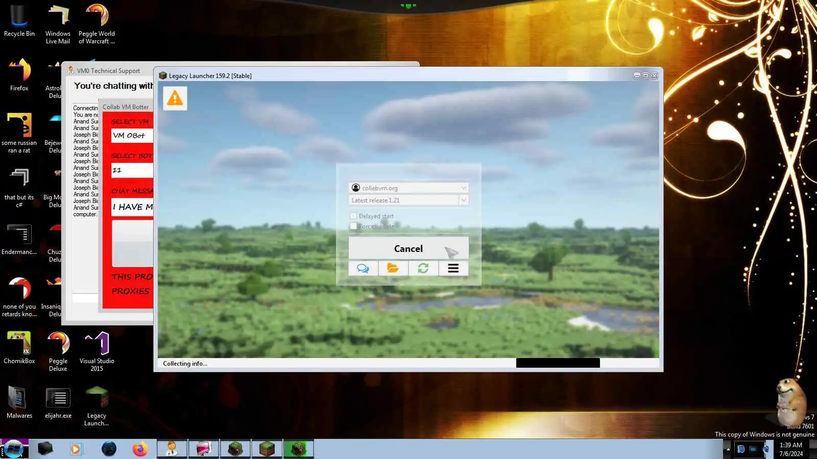Screen dimensions: 817x459
Task: Select the Firefox desktop shortcut
Action: pos(19,75)
